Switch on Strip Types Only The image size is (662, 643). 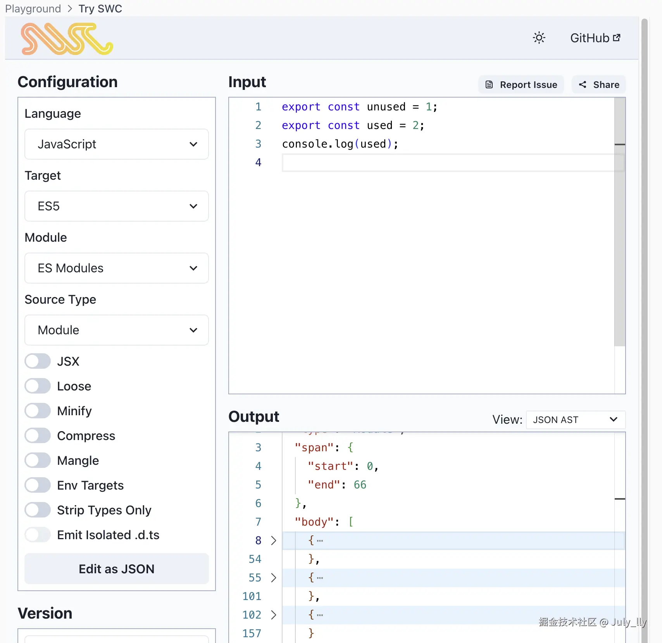coord(38,510)
